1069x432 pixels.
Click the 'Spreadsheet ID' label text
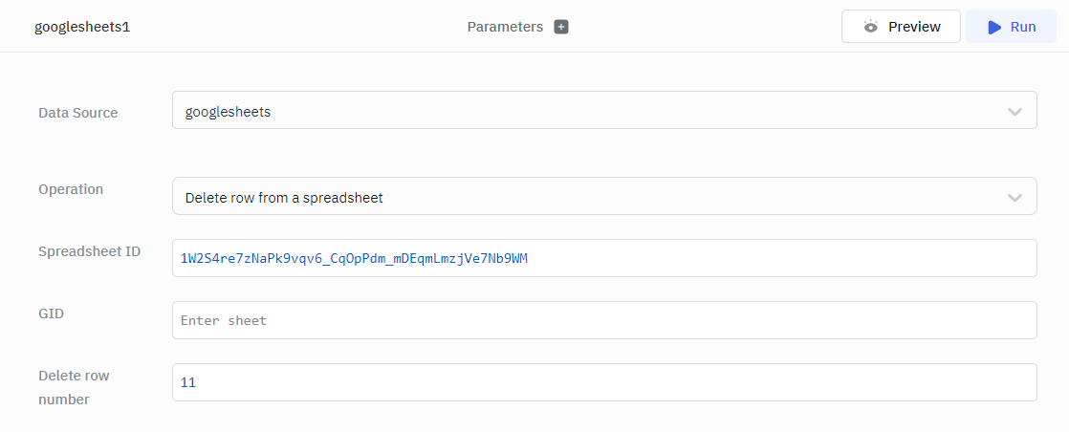(89, 251)
